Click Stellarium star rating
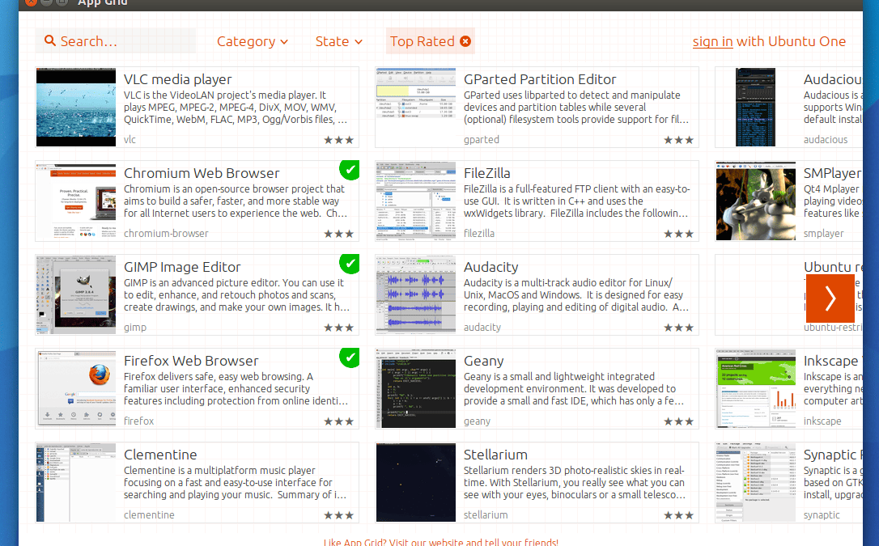This screenshot has width=879, height=546. [x=678, y=515]
